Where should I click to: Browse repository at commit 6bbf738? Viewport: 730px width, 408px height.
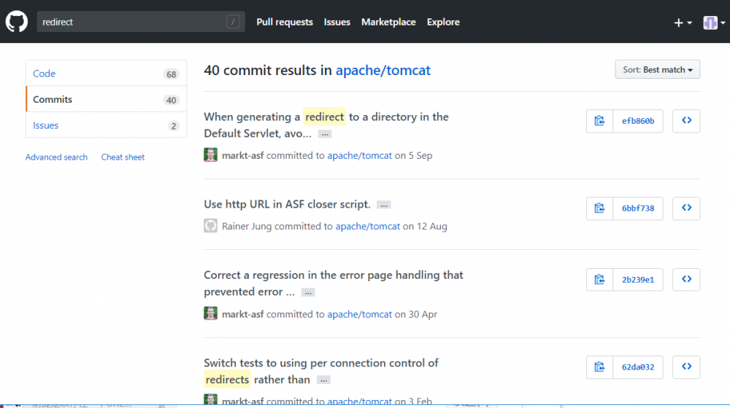pos(686,208)
